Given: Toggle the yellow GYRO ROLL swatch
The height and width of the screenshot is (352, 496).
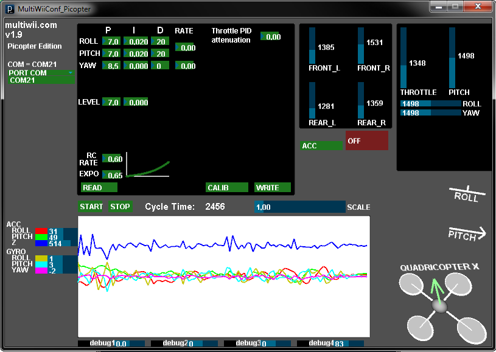Looking at the screenshot, I should pyautogui.click(x=41, y=258).
